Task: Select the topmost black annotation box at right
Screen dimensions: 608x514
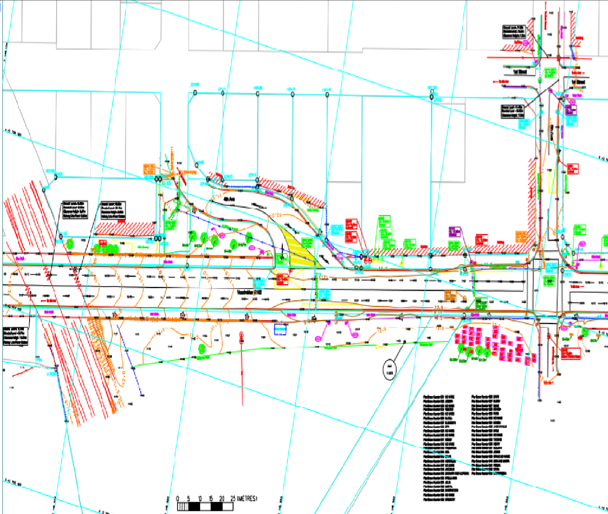Action: (515, 32)
